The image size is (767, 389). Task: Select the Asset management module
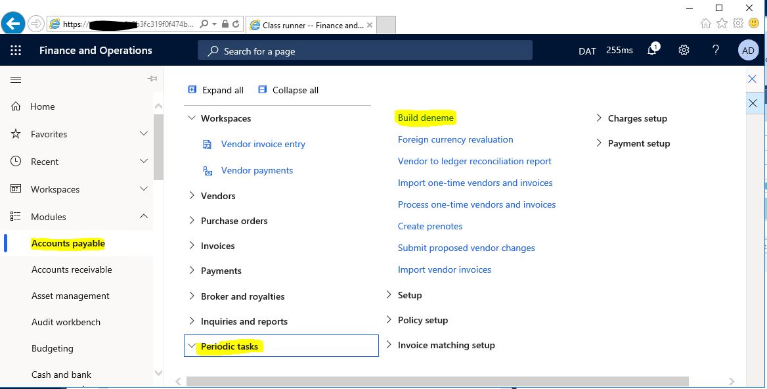point(70,296)
